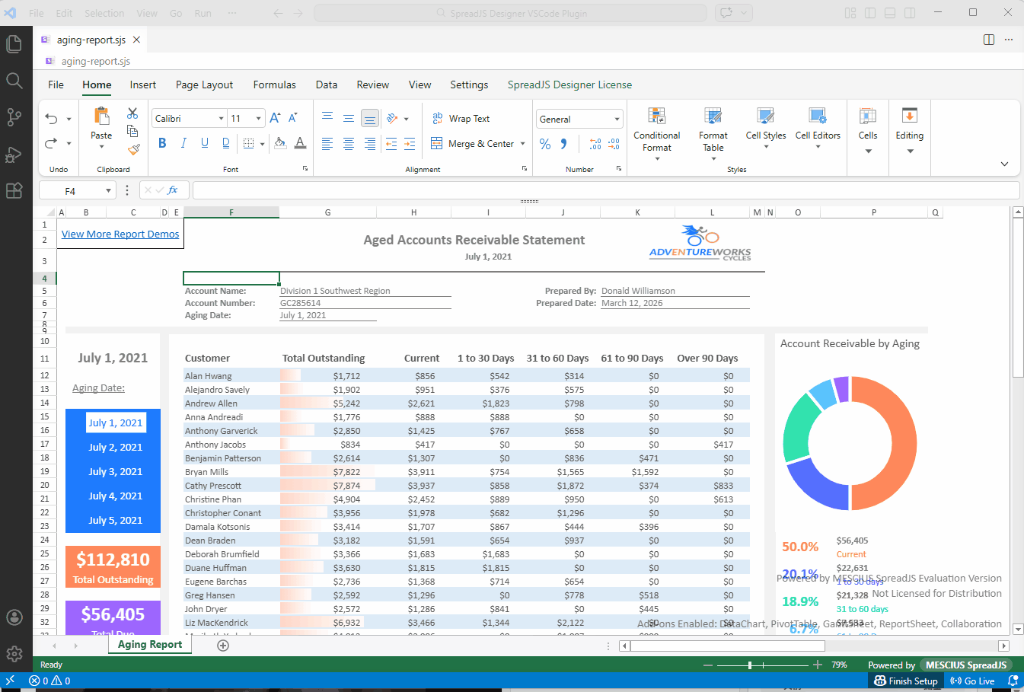
Task: Switch to the Insert ribbon tab
Action: pos(143,85)
